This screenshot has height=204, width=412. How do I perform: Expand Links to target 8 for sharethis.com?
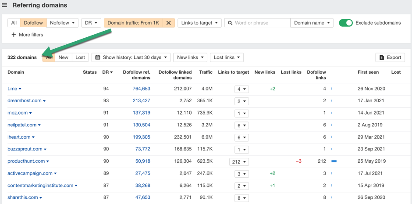242,198
